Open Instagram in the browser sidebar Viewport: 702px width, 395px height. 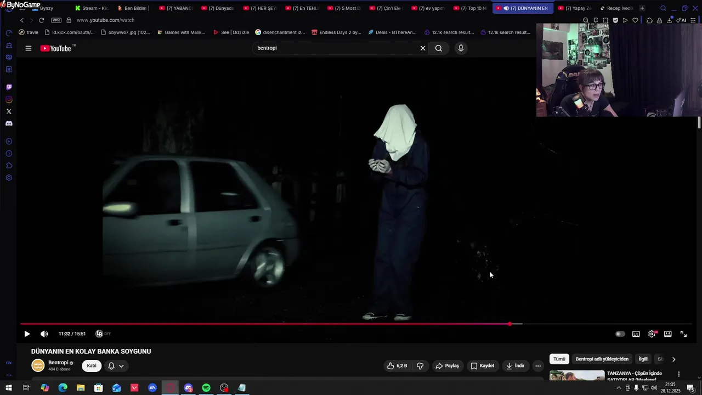[9, 99]
